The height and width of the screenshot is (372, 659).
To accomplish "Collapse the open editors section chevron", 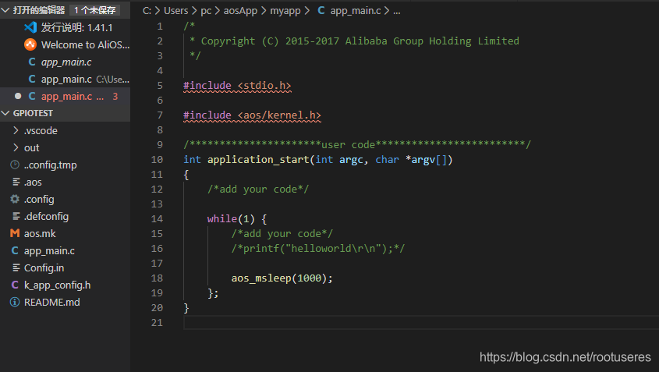I will point(5,10).
